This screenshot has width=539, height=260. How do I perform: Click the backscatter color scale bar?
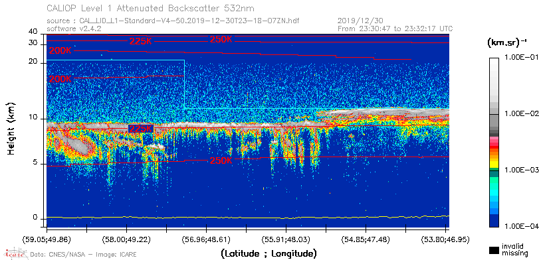click(494, 142)
